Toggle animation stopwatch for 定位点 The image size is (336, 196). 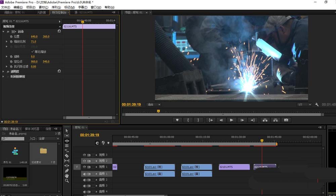[x=11, y=61]
